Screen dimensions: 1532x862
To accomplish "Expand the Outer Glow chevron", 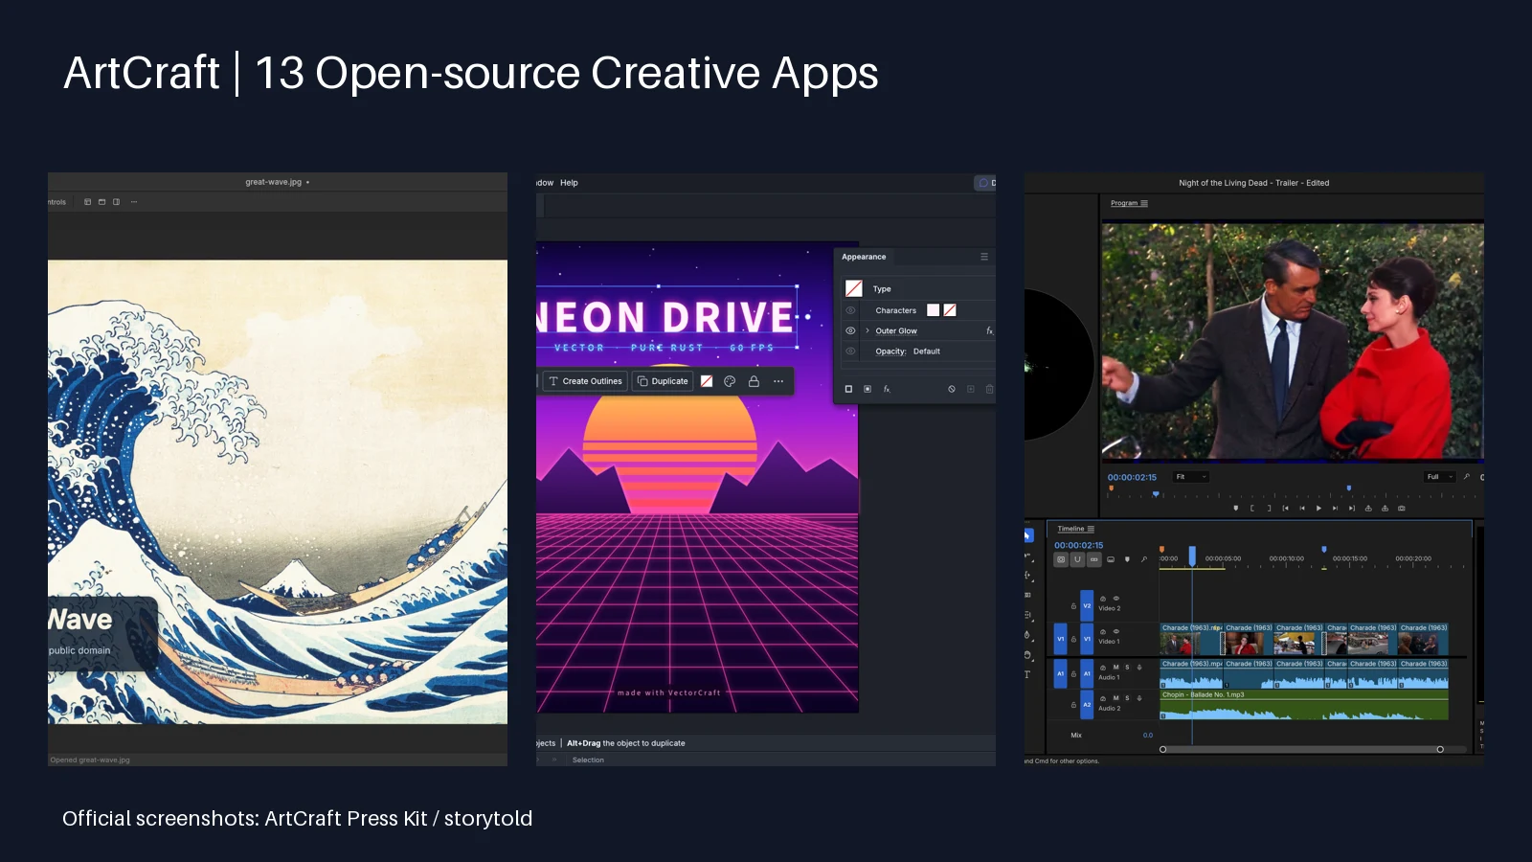I will pyautogui.click(x=867, y=330).
